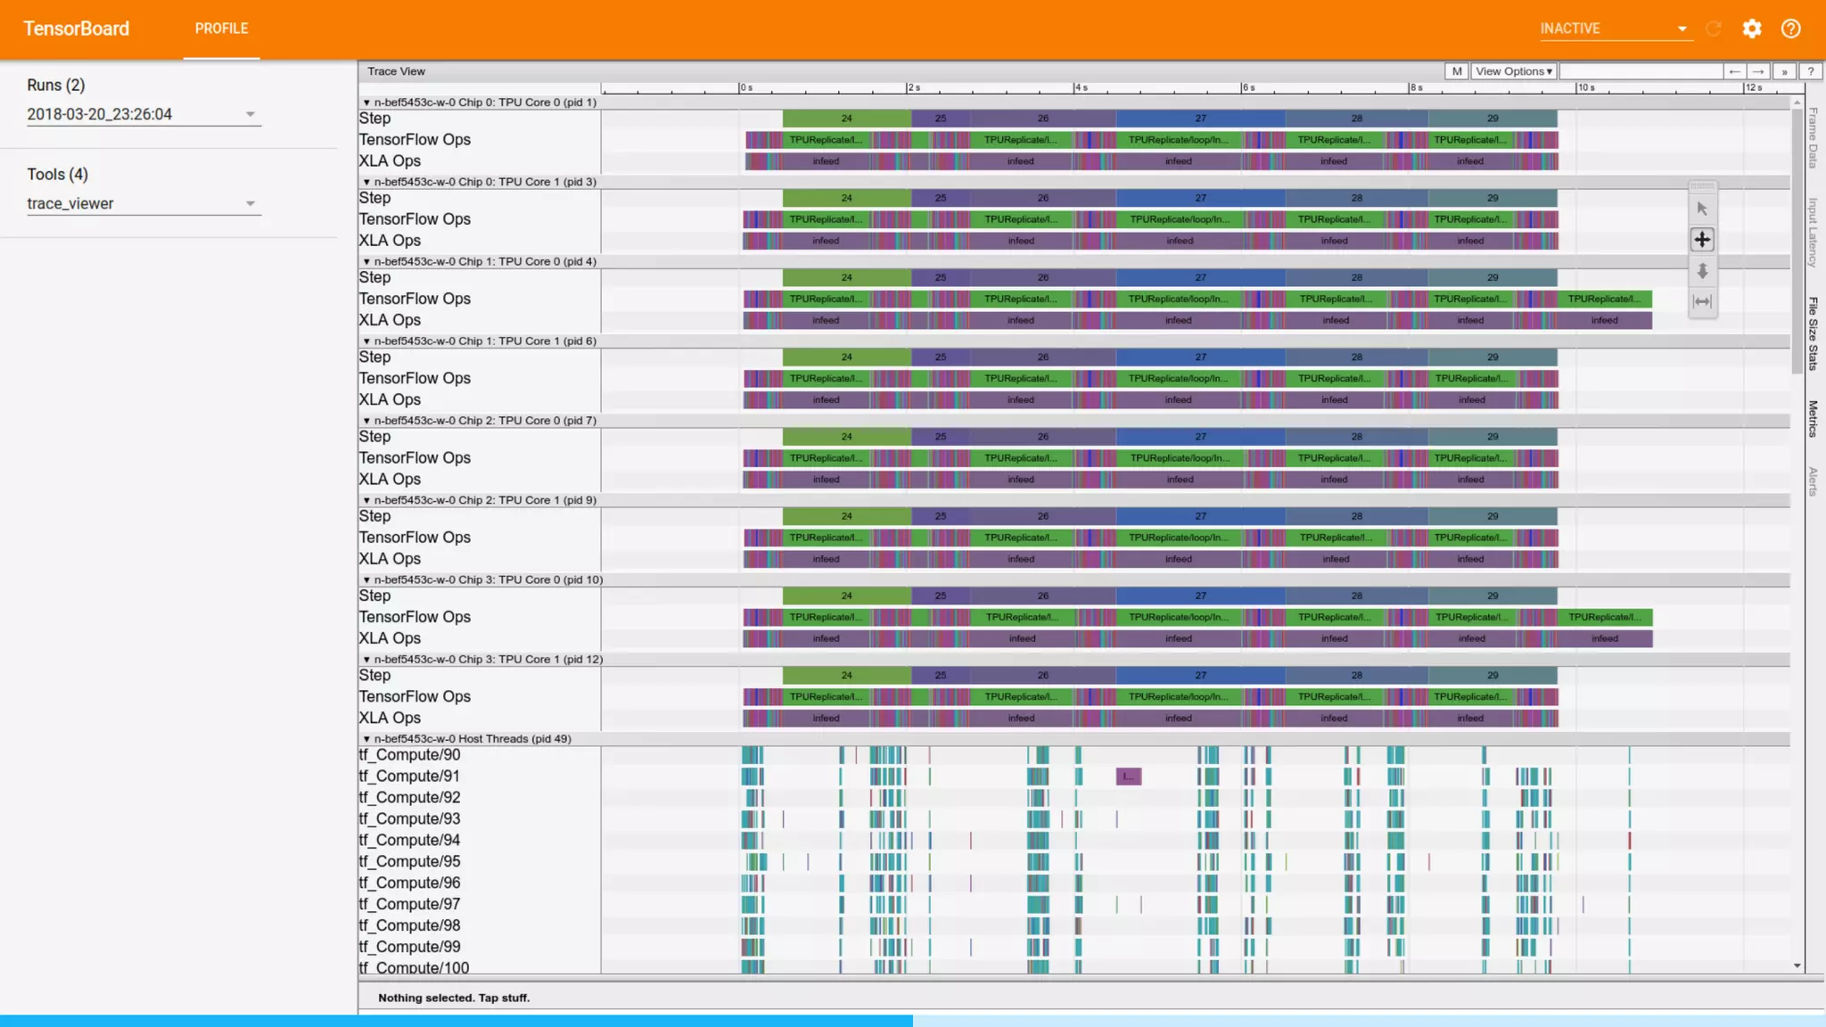The height and width of the screenshot is (1027, 1826).
Task: Click the tf_Compute/90 thread label
Action: pos(409,755)
